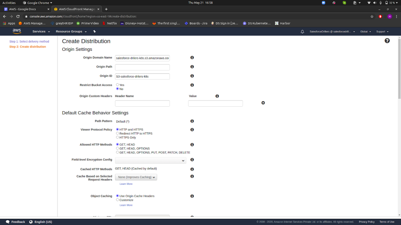The image size is (401, 225).
Task: Show info for Path Pattern
Action: pos(192,121)
